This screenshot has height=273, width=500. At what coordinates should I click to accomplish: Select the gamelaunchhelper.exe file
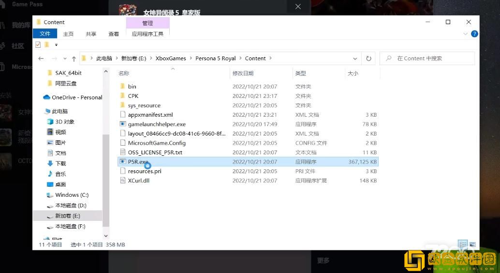[156, 124]
